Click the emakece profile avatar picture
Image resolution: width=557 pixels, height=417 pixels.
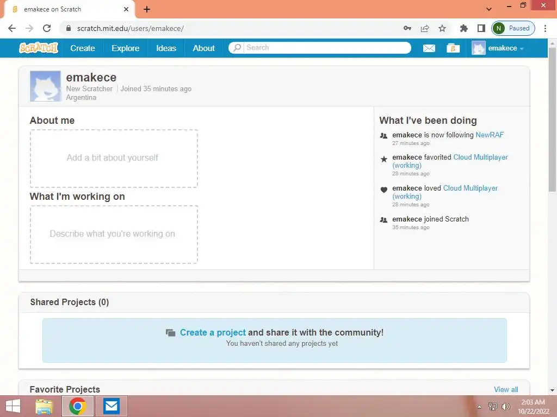point(45,86)
